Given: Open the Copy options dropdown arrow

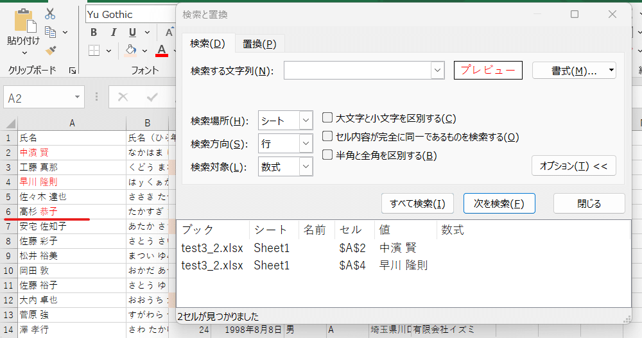Looking at the screenshot, I should 65,32.
